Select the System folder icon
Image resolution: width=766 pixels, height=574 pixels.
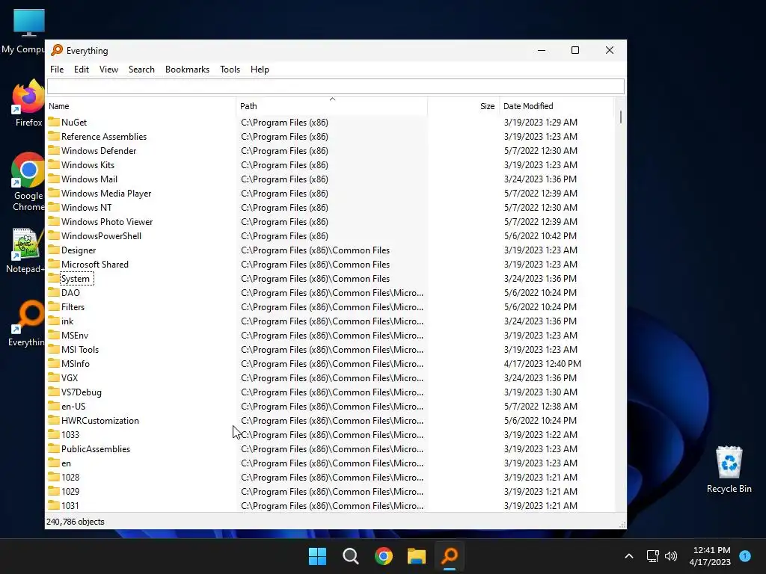coord(54,278)
